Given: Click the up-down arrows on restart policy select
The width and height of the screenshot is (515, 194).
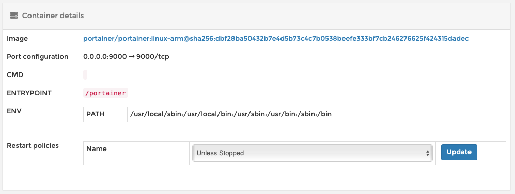Looking at the screenshot, I should 428,153.
